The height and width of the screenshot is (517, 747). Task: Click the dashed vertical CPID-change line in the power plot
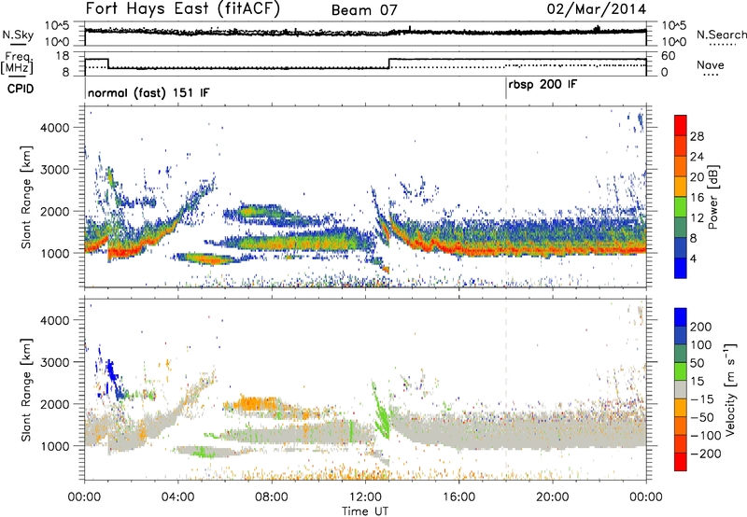(506, 197)
